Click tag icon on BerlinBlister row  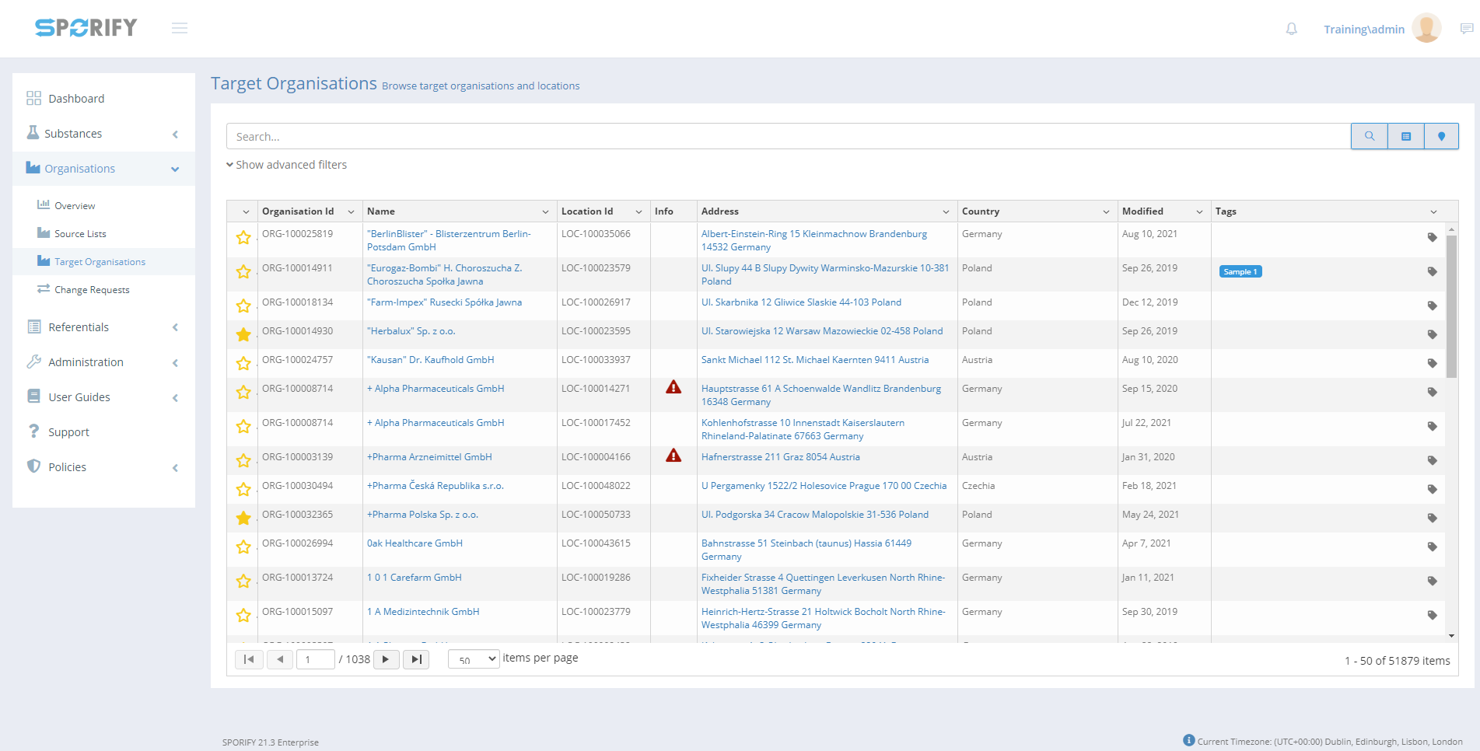pos(1432,237)
